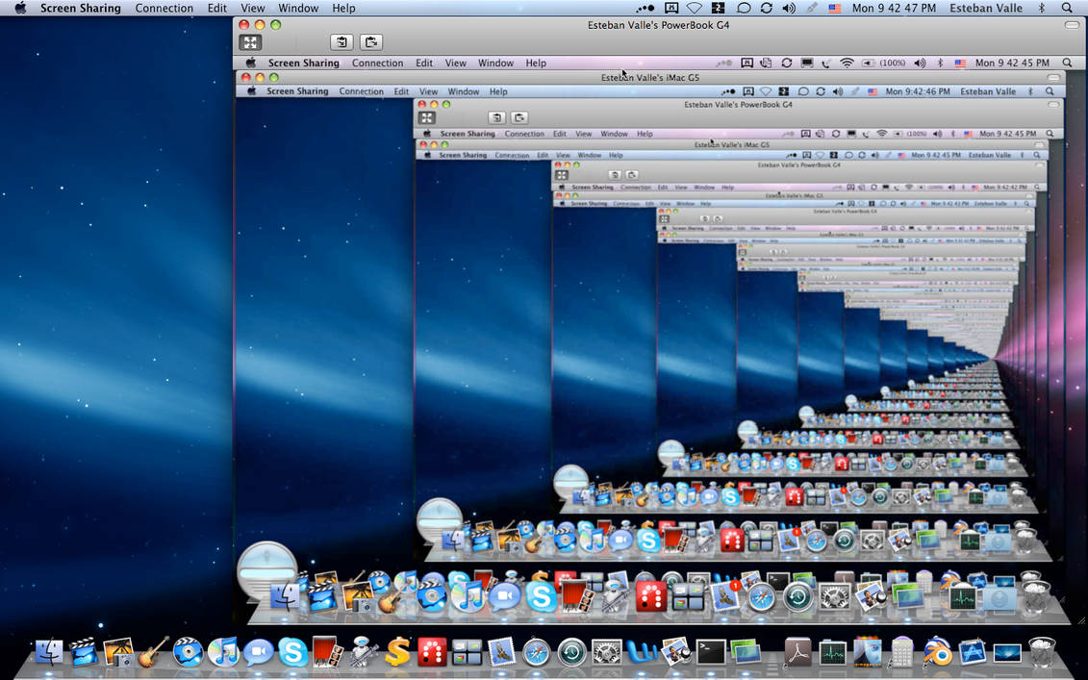Screen dimensions: 1088x680
Task: Open Activity Monitor in the outermost dock
Action: click(x=833, y=653)
